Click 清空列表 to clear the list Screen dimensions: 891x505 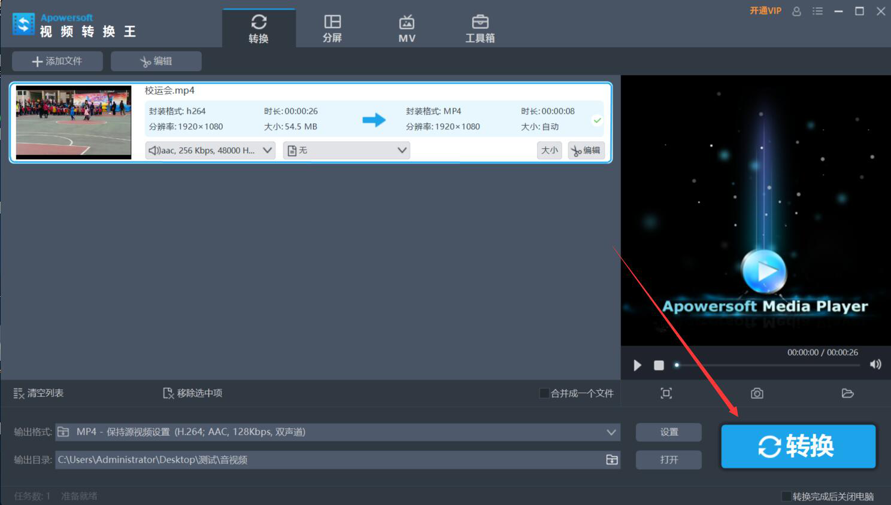pyautogui.click(x=38, y=393)
